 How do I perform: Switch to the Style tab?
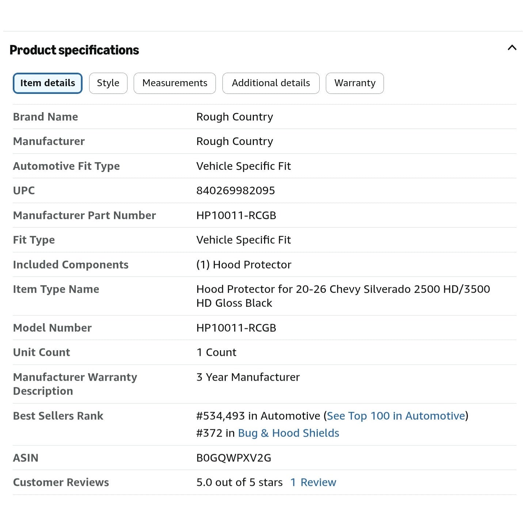pyautogui.click(x=108, y=83)
